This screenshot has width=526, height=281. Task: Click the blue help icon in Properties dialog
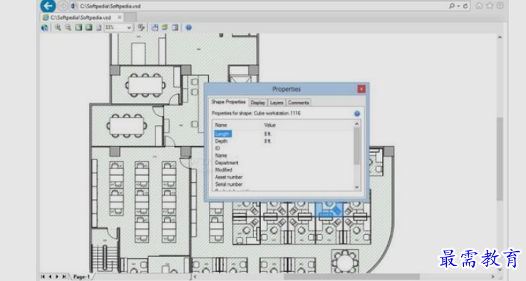[x=357, y=114]
